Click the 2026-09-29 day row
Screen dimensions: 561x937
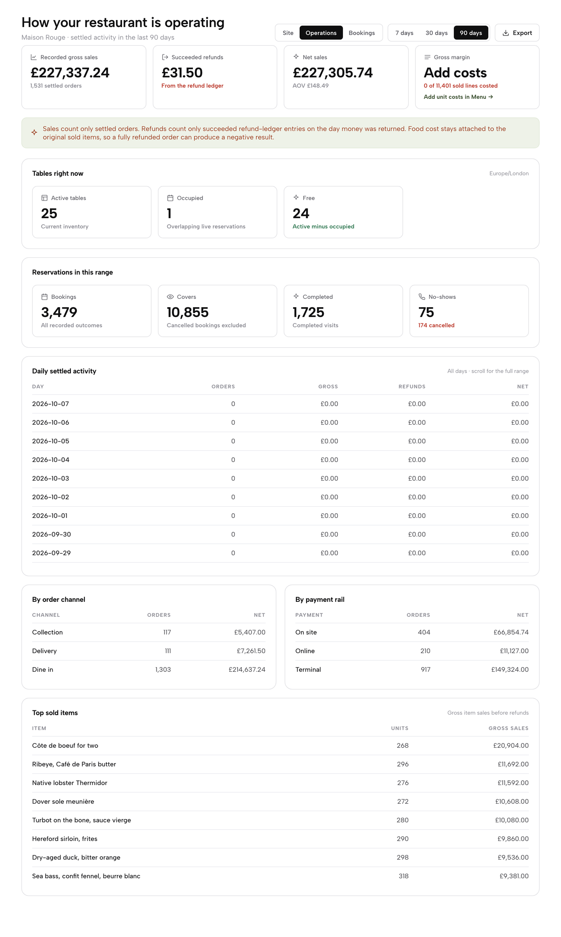coord(280,553)
